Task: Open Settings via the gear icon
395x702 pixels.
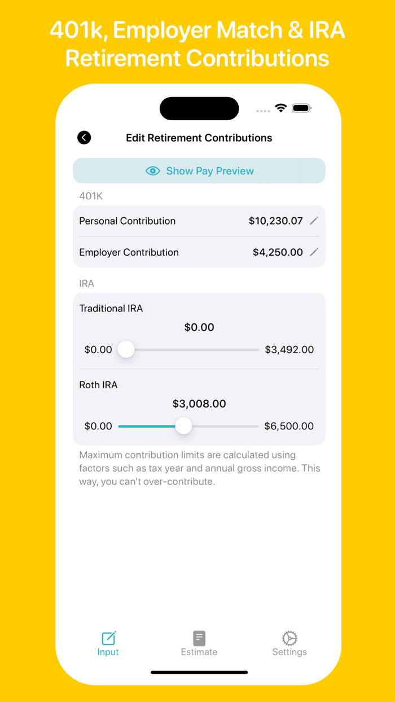Action: coord(289,637)
